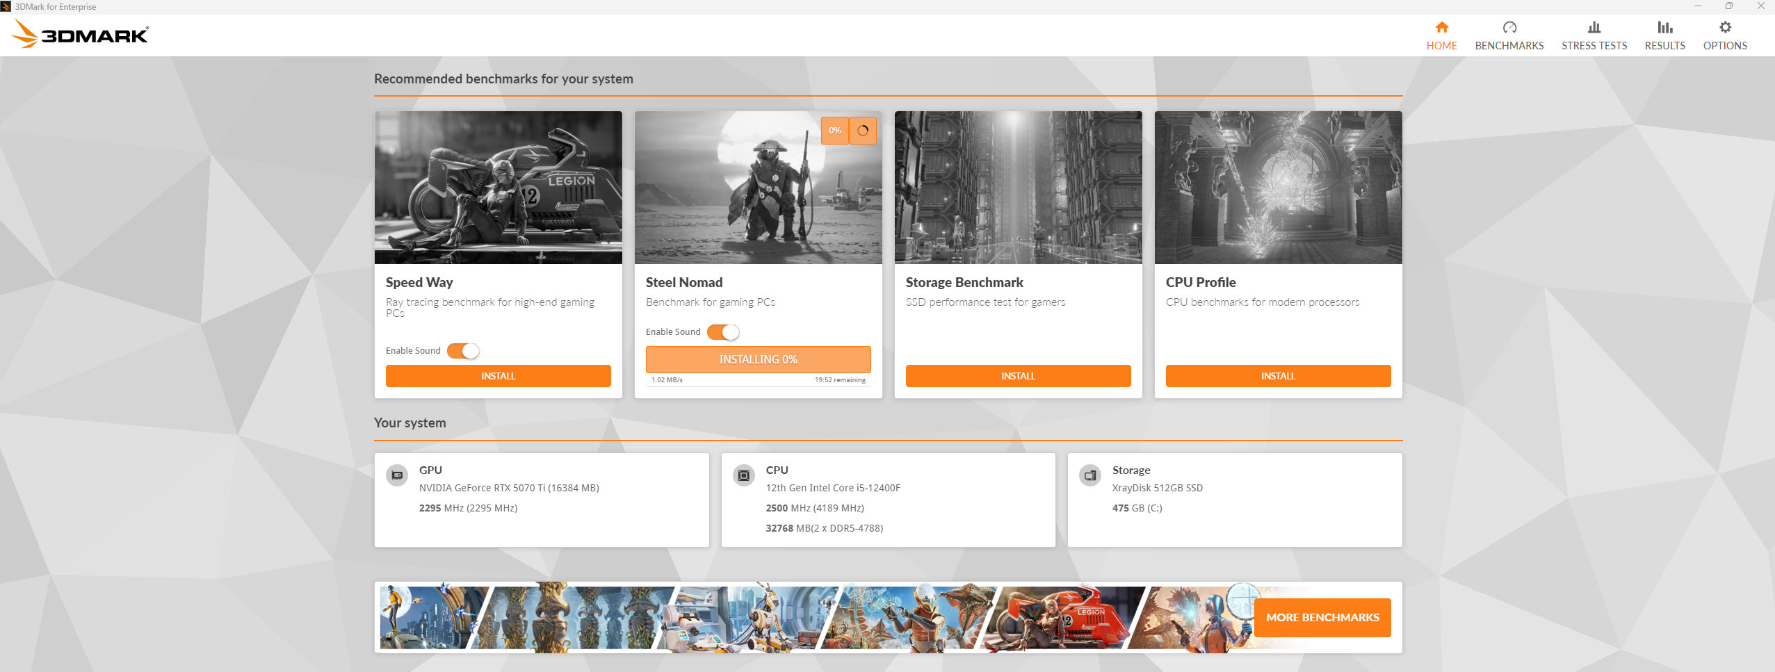Open the HOME tab label
The width and height of the screenshot is (1775, 672).
[x=1441, y=46]
